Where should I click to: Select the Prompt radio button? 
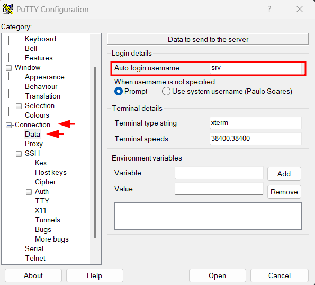coord(119,92)
